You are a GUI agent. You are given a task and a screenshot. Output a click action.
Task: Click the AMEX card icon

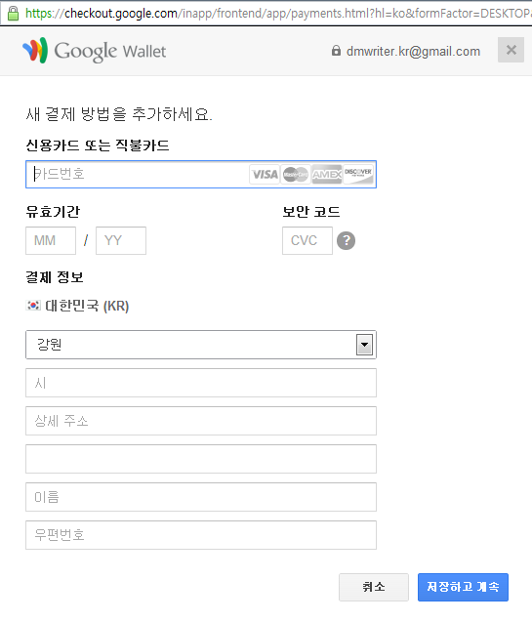[x=327, y=174]
